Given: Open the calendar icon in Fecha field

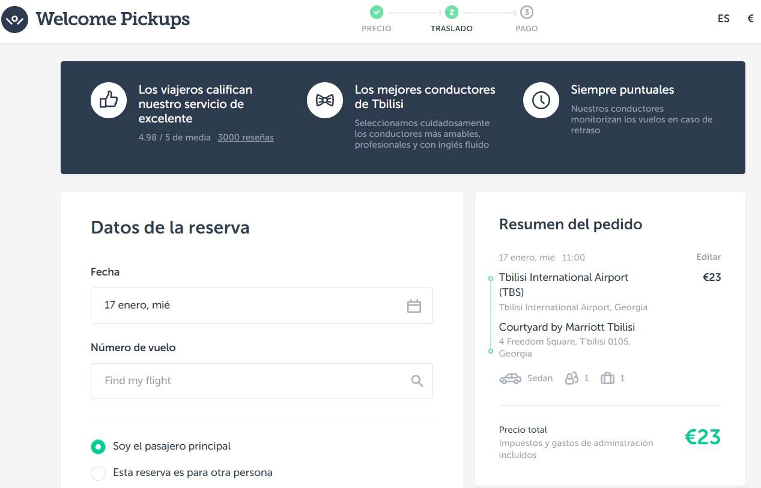Looking at the screenshot, I should (414, 306).
